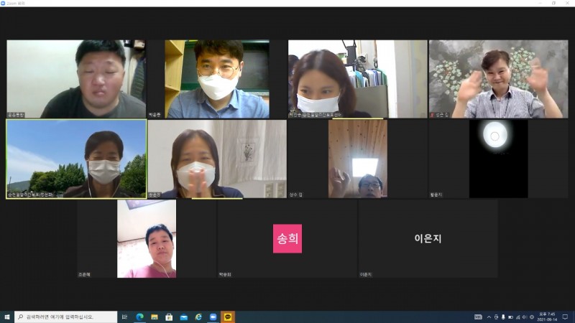
Task: Select the 이은지 video-off tile
Action: coord(428,239)
